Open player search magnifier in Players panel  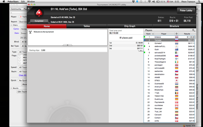pos(193,30)
